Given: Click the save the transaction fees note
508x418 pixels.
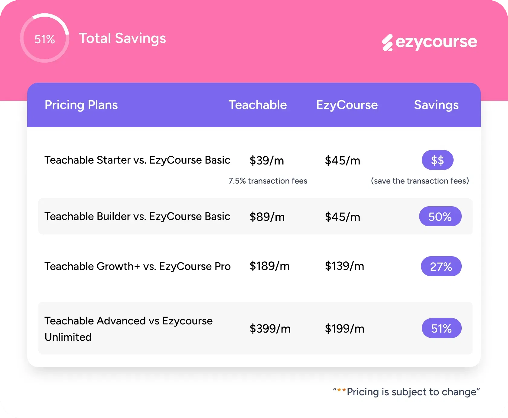Looking at the screenshot, I should click(x=420, y=181).
